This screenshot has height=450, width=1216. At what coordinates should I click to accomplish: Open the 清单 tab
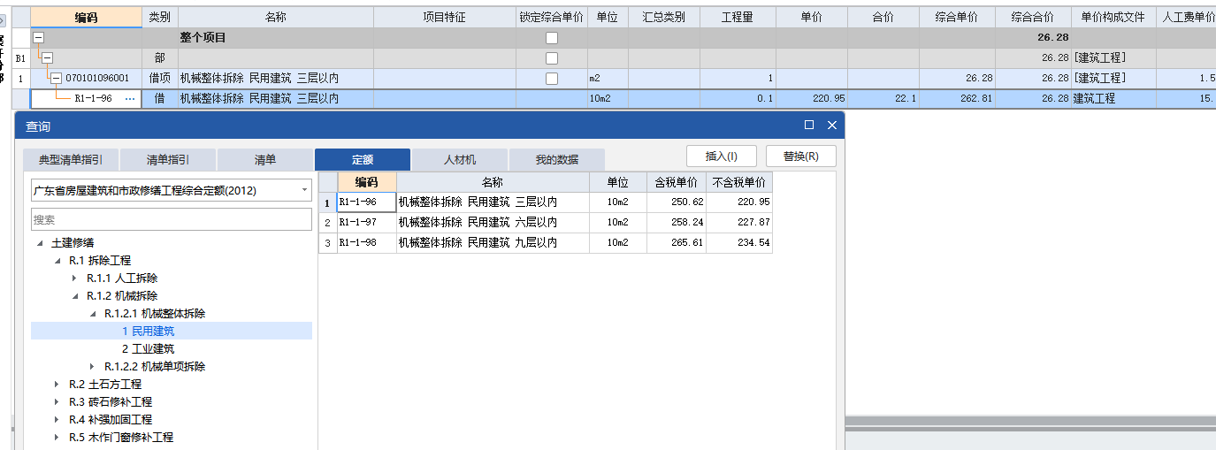(265, 160)
